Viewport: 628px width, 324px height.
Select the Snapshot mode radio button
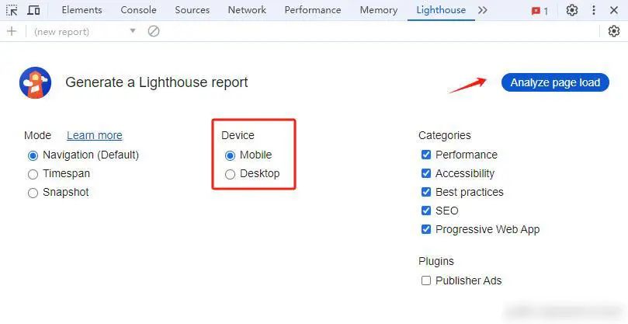coord(33,193)
